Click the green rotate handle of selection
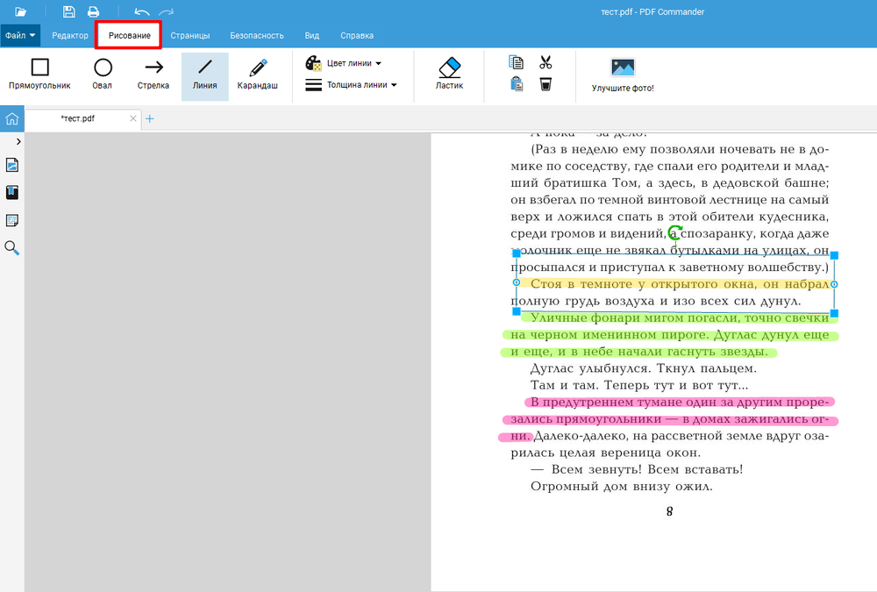 point(675,232)
